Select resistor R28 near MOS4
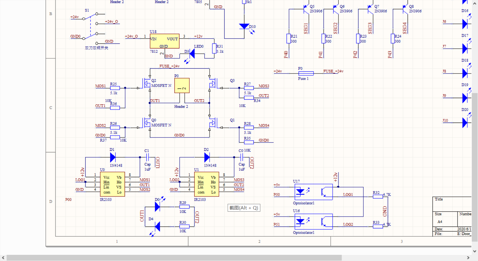This screenshot has width=478, height=261. pyautogui.click(x=249, y=128)
